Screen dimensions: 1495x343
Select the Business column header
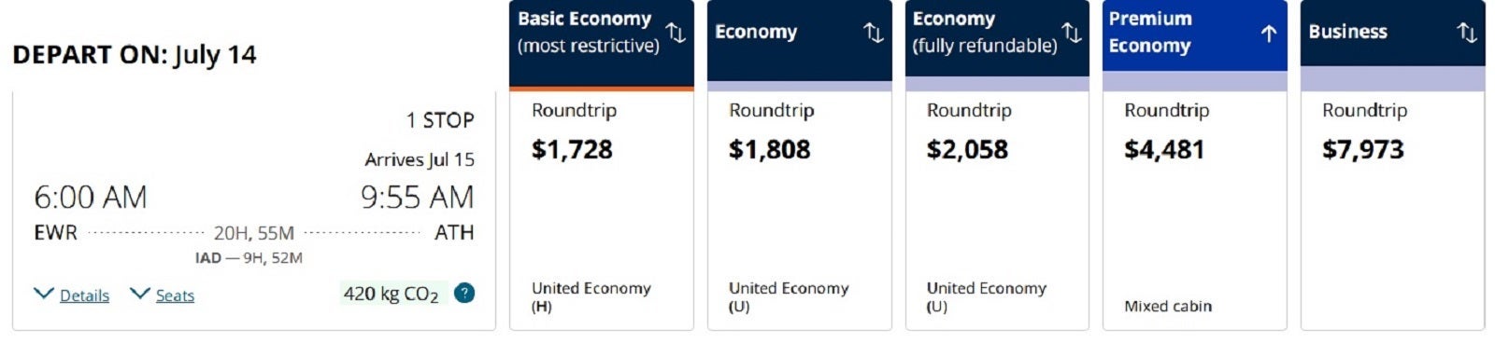point(1392,33)
